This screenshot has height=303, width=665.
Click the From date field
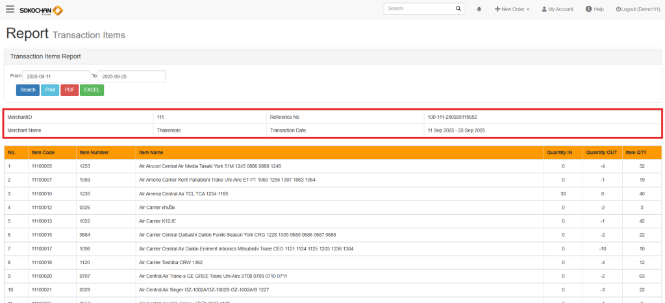(56, 77)
